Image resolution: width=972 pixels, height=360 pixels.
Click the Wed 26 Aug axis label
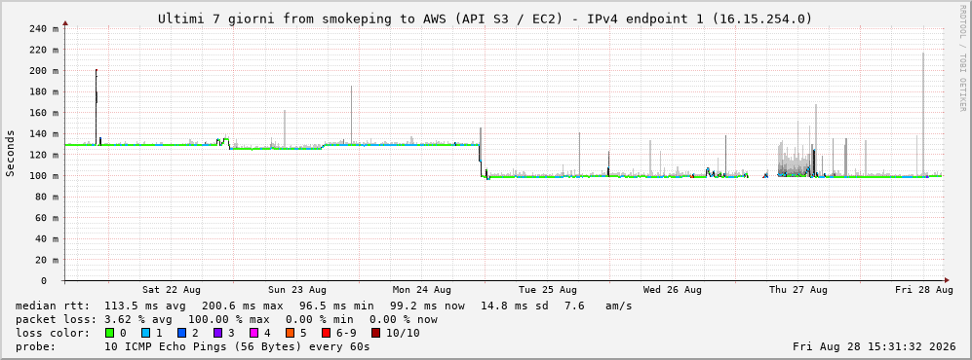point(673,290)
